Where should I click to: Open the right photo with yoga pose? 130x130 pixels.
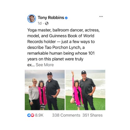coord(85,90)
